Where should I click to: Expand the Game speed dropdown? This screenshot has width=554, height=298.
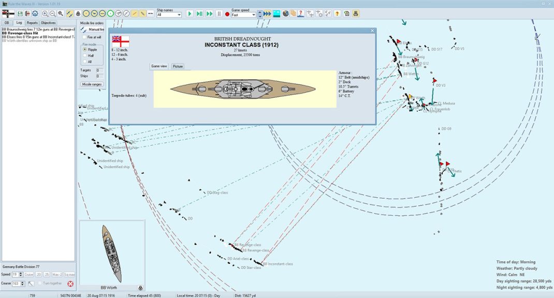(x=253, y=15)
